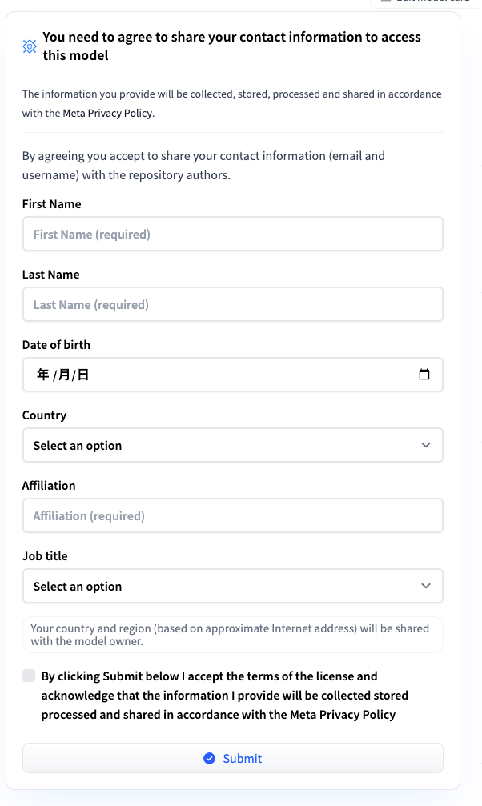Select the month segment of Date of birth
Image resolution: width=482 pixels, height=806 pixels.
pos(64,375)
